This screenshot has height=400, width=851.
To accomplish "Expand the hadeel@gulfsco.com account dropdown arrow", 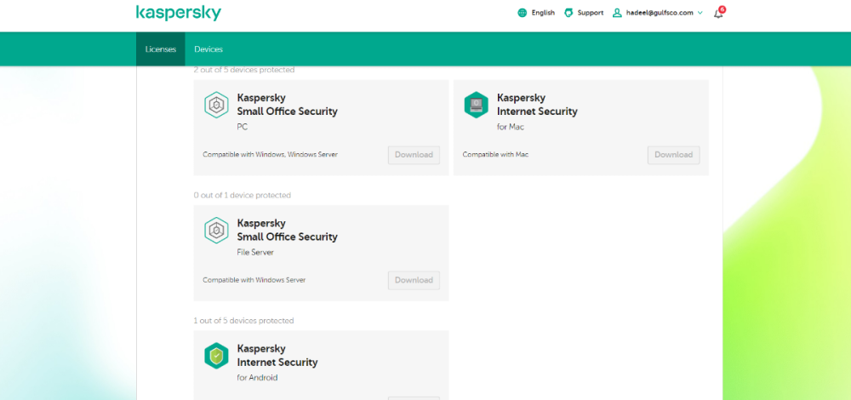I will click(700, 13).
